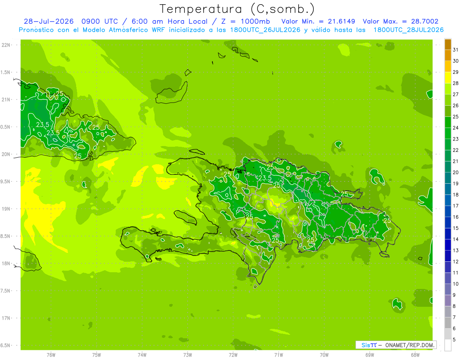Click the legend value '20'
This screenshot has width=466, height=360.
point(456,172)
